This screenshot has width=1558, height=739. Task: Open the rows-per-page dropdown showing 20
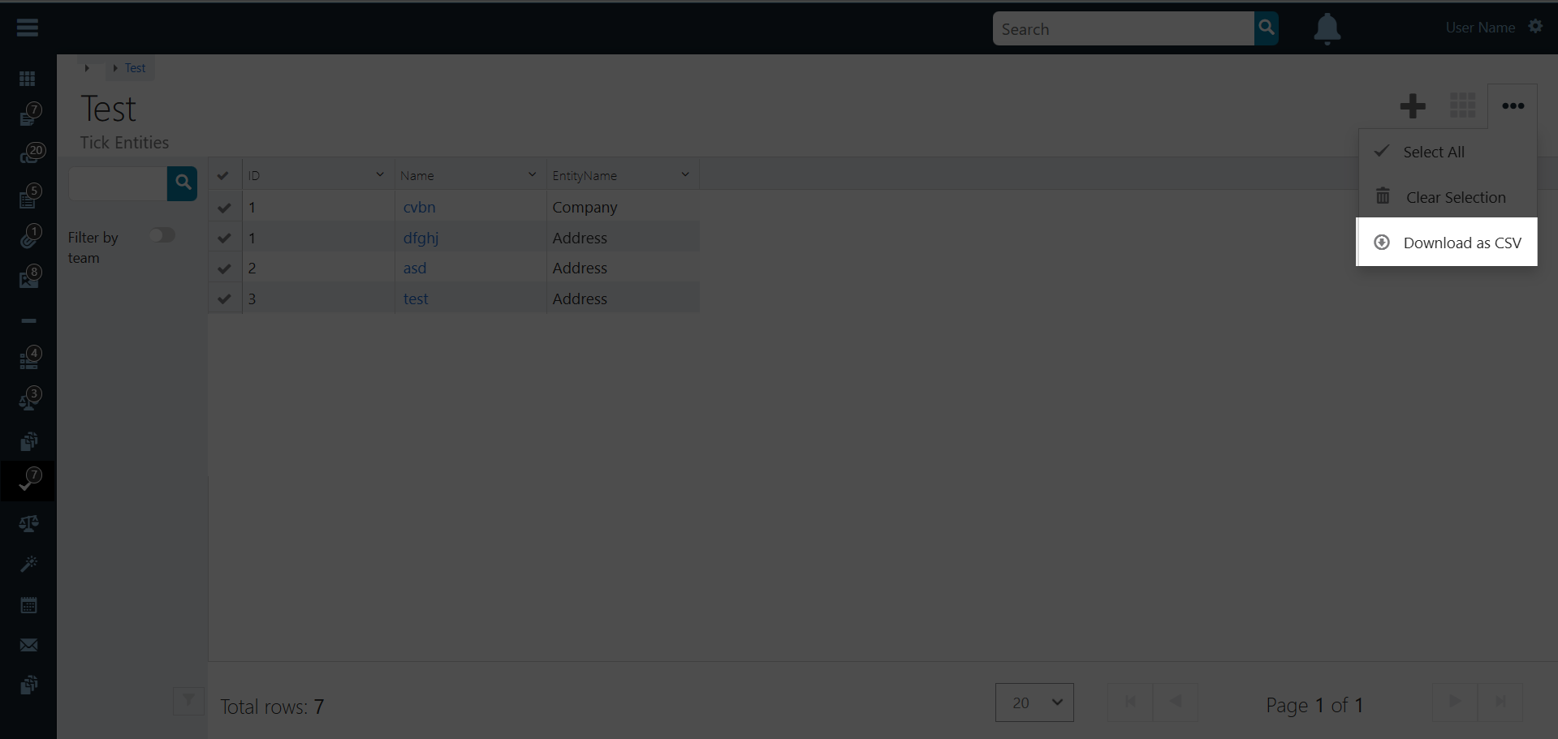click(1034, 702)
